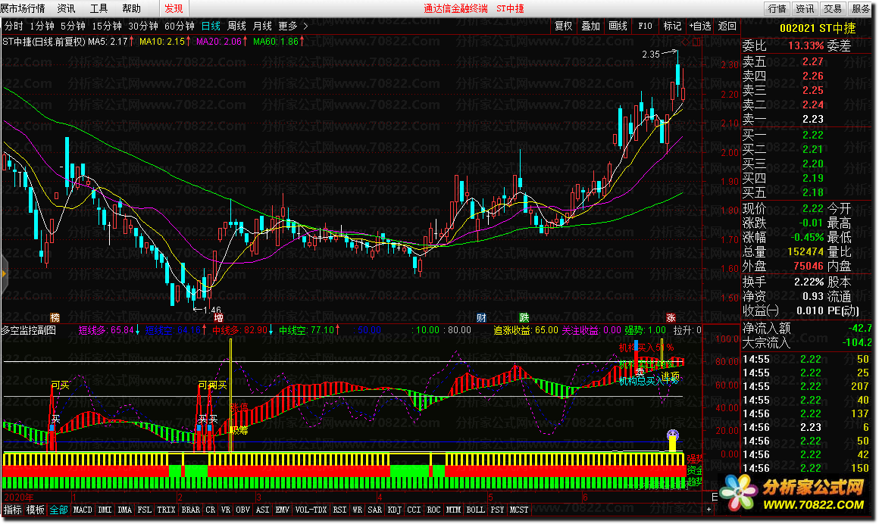879x524 pixels.
Task: Select the 15分钟 period tab
Action: [107, 26]
